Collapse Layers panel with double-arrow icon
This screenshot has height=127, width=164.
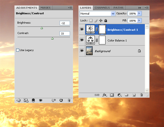click(140, 8)
